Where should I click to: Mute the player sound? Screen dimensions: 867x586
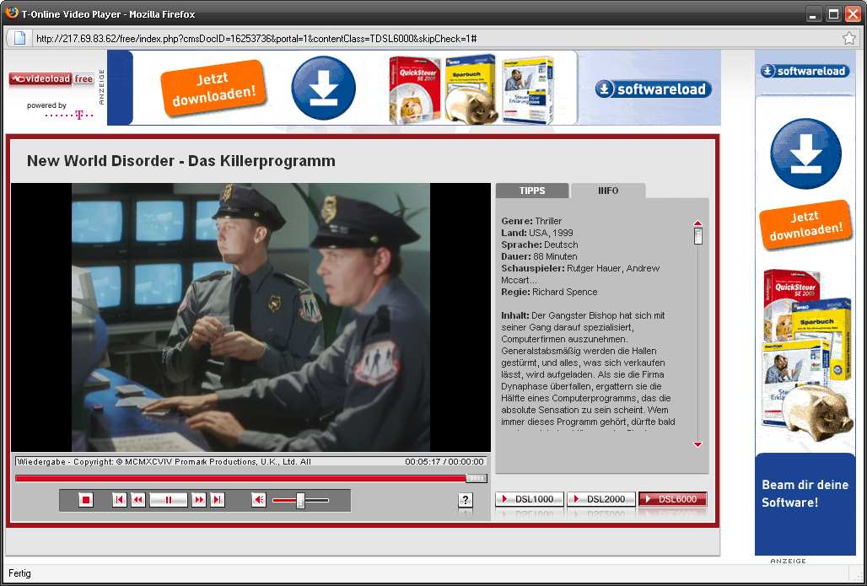point(258,500)
